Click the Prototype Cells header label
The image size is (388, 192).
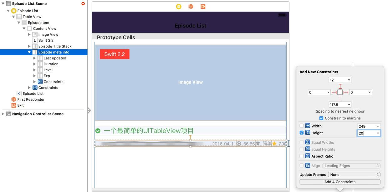point(116,38)
